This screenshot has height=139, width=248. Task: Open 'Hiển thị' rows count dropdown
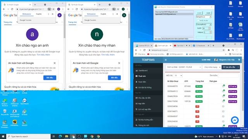pos(177,76)
